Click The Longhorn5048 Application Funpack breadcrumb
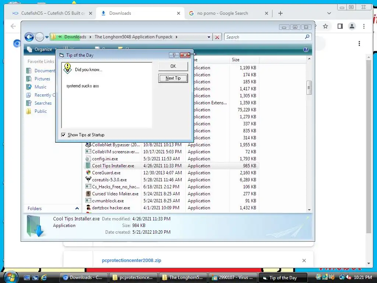This screenshot has width=377, height=283. point(133,37)
